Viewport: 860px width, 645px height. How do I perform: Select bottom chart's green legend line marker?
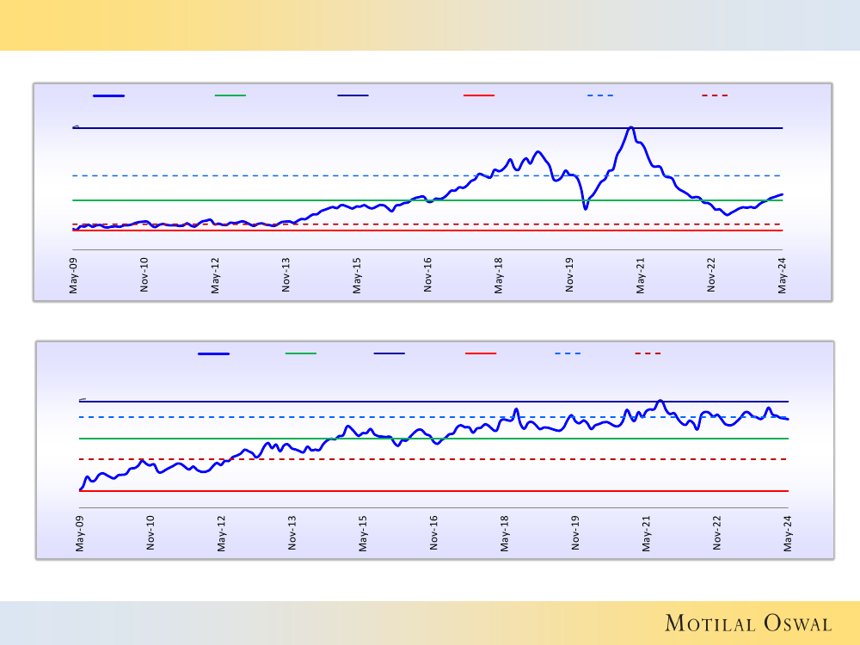(300, 353)
